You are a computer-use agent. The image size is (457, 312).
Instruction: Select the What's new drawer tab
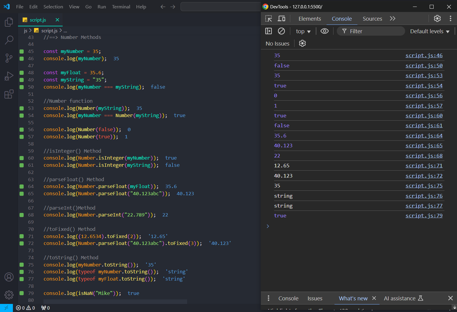[x=353, y=298]
